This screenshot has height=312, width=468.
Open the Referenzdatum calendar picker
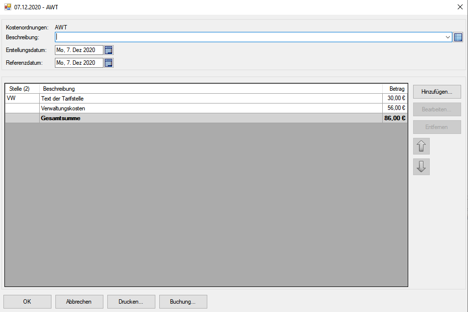(x=109, y=63)
